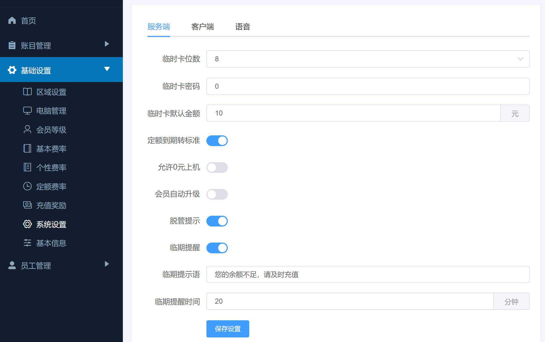
Task: Click the 临期提示语 text field
Action: tap(368, 274)
